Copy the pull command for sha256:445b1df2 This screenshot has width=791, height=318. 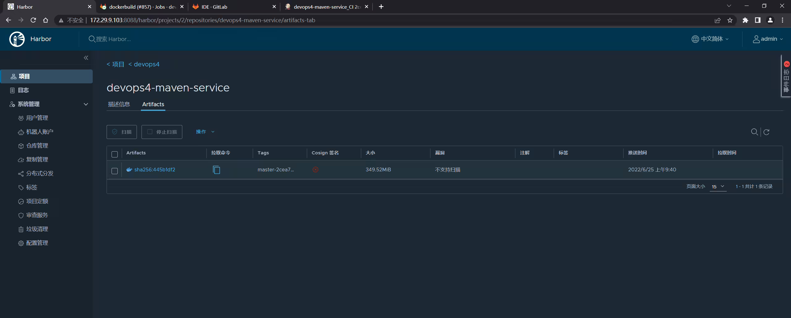216,170
